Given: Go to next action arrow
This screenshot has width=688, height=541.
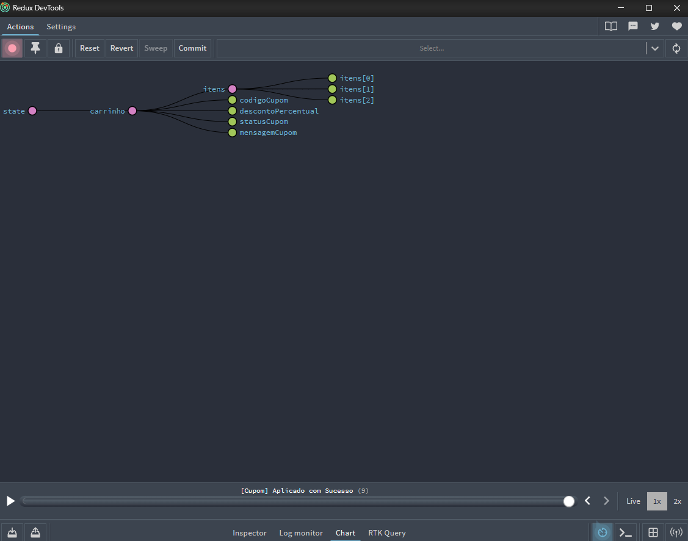Looking at the screenshot, I should pyautogui.click(x=606, y=501).
